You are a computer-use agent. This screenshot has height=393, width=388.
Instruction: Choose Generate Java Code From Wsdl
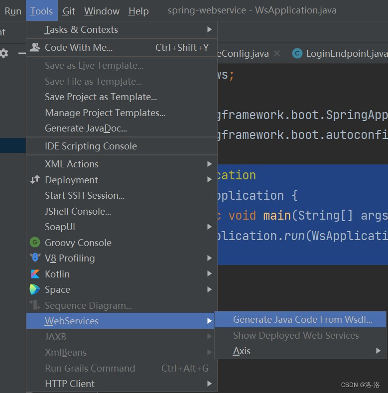(300, 319)
